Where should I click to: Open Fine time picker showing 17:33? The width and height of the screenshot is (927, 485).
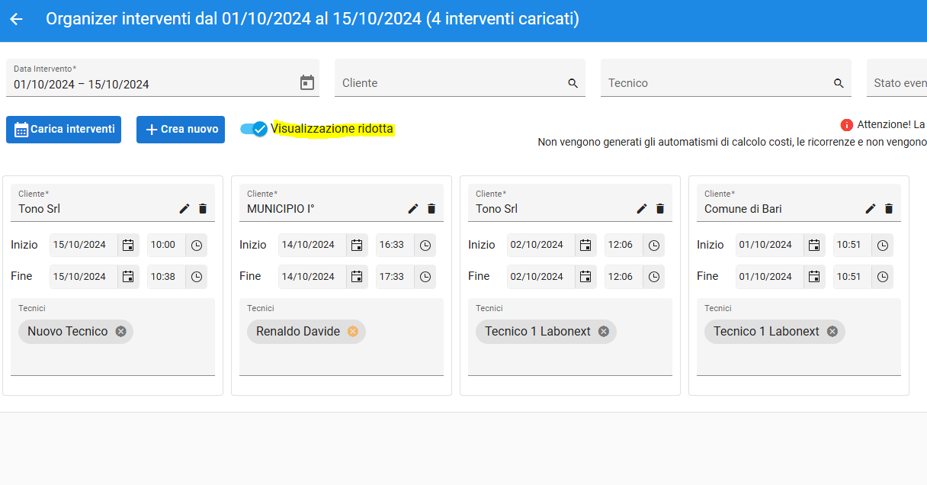point(425,277)
